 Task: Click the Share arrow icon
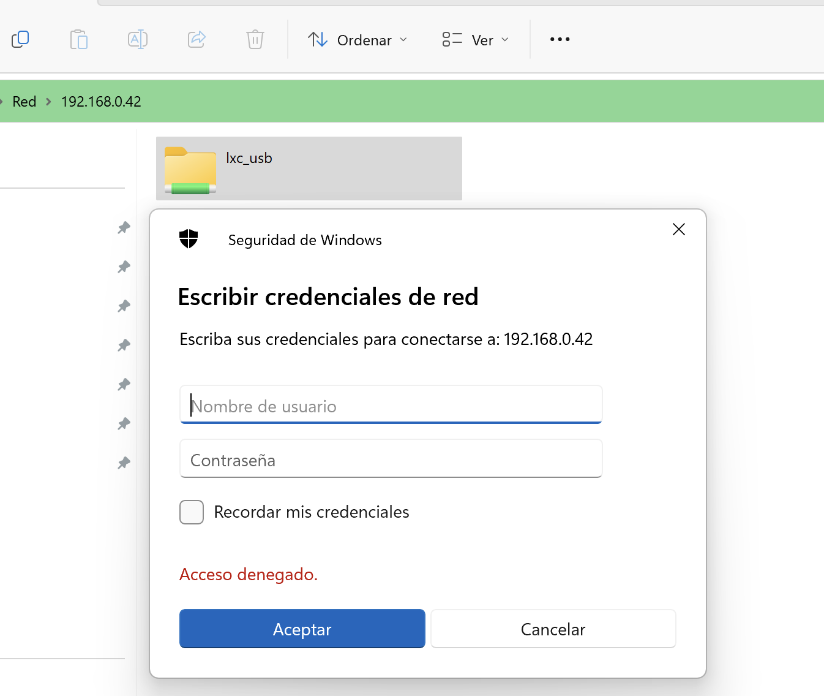click(197, 39)
